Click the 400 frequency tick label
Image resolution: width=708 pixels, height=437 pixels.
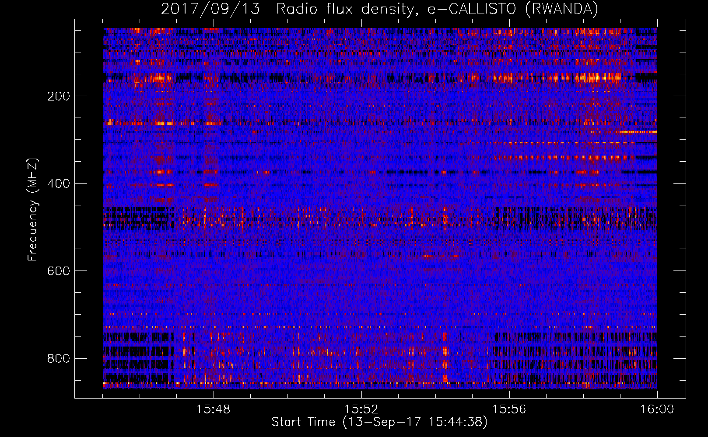pyautogui.click(x=59, y=184)
